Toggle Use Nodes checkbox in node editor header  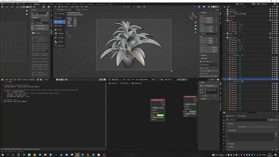click(x=141, y=79)
